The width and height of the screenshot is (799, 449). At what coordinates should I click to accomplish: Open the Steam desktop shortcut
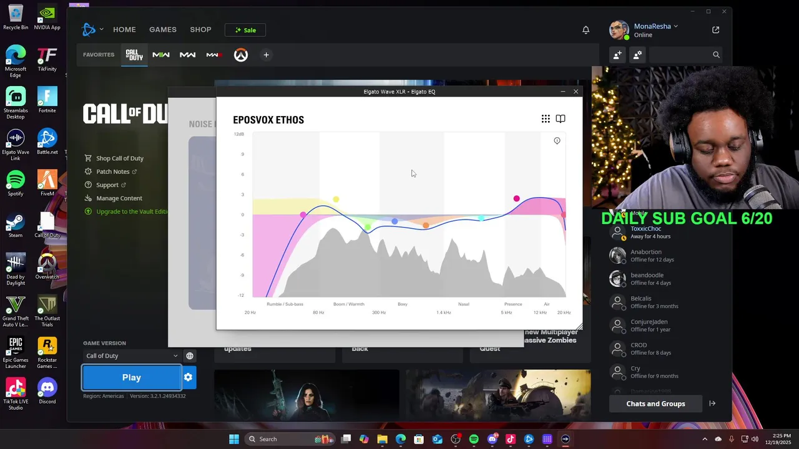[16, 225]
